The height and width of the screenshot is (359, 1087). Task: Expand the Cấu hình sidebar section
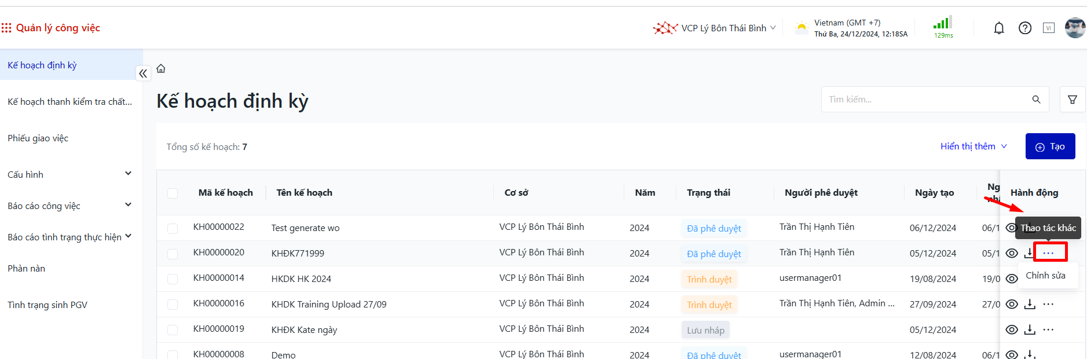click(128, 174)
